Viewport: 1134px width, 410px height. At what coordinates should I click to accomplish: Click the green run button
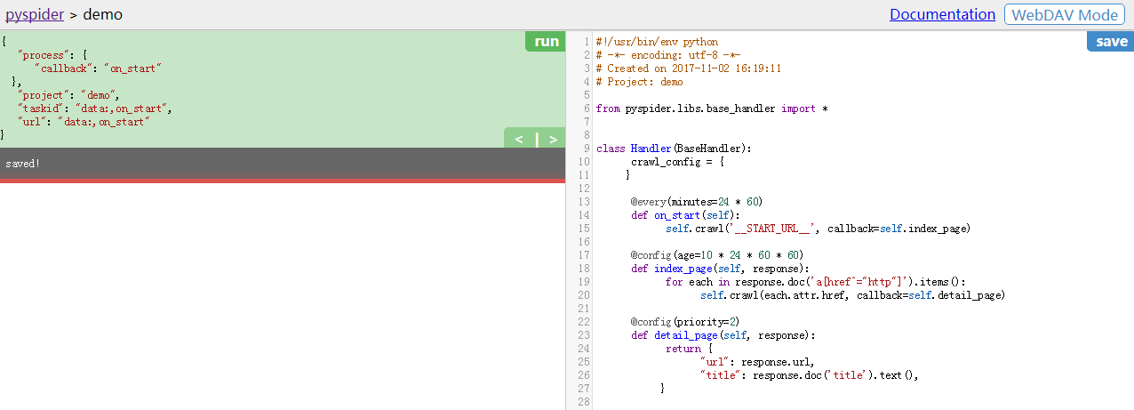coord(547,42)
